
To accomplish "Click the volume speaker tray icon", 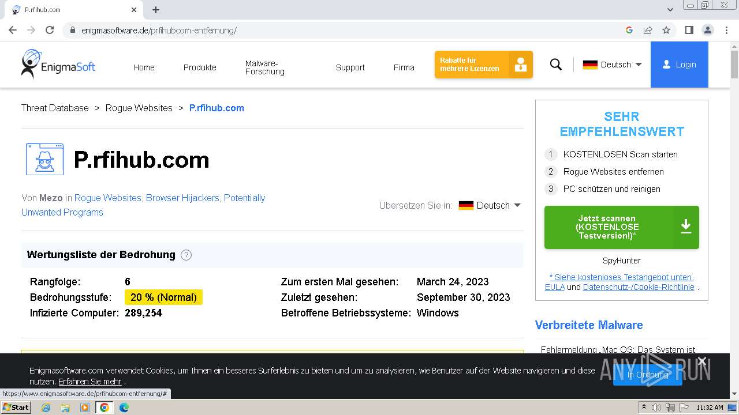I will point(656,408).
